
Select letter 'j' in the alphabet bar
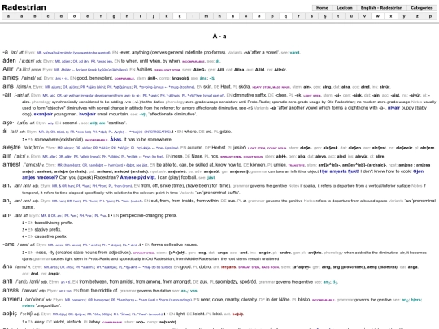pos(153,16)
